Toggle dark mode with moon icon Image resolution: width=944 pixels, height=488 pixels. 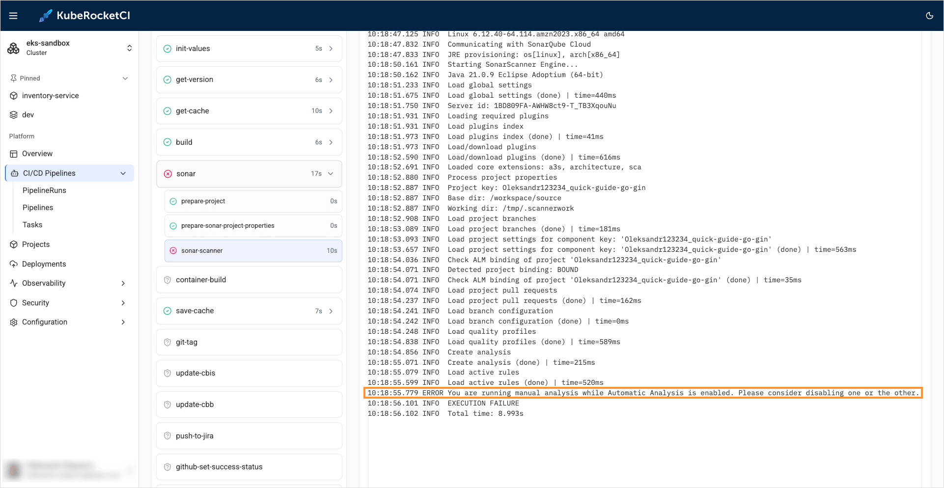pos(929,16)
